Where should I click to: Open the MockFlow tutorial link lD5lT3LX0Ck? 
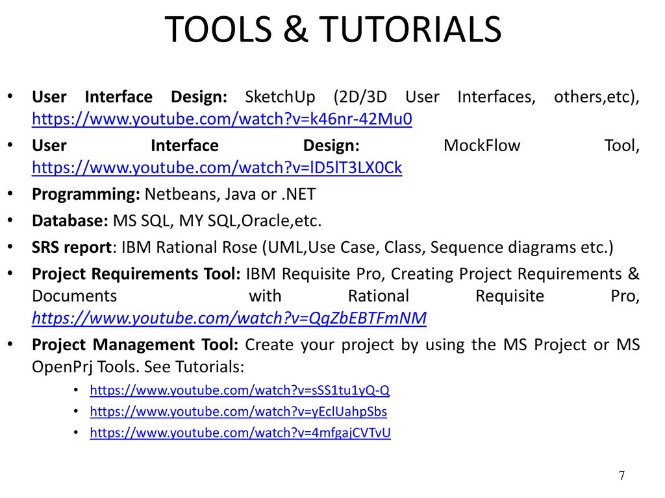(217, 168)
